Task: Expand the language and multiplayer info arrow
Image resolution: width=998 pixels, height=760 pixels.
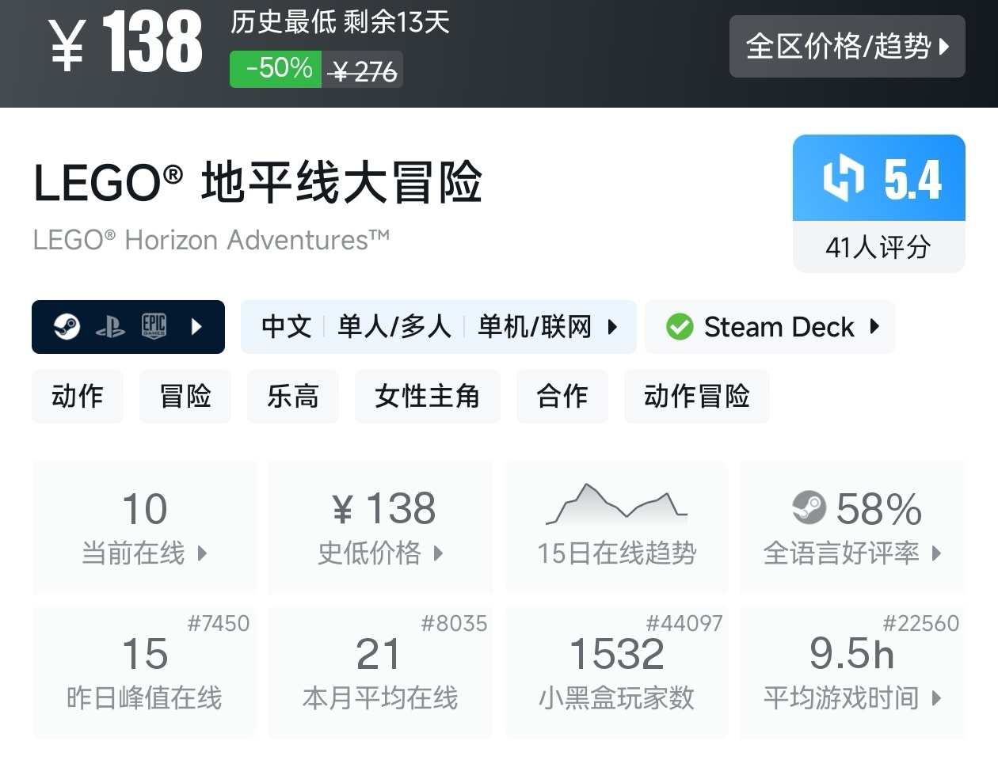Action: pyautogui.click(x=612, y=326)
